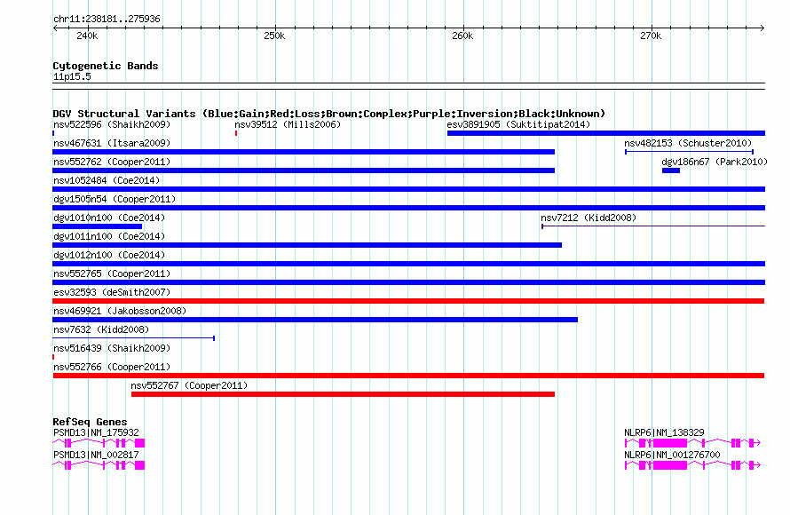Image resolution: width=790 pixels, height=515 pixels.
Task: Select the thin blue nsv7632 variant line
Action: click(134, 338)
